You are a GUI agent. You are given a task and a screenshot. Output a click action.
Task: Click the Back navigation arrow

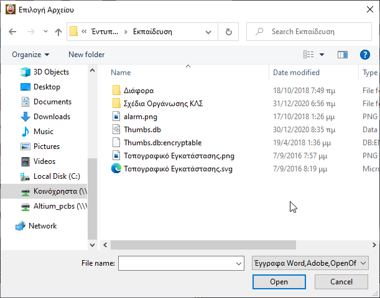click(12, 32)
